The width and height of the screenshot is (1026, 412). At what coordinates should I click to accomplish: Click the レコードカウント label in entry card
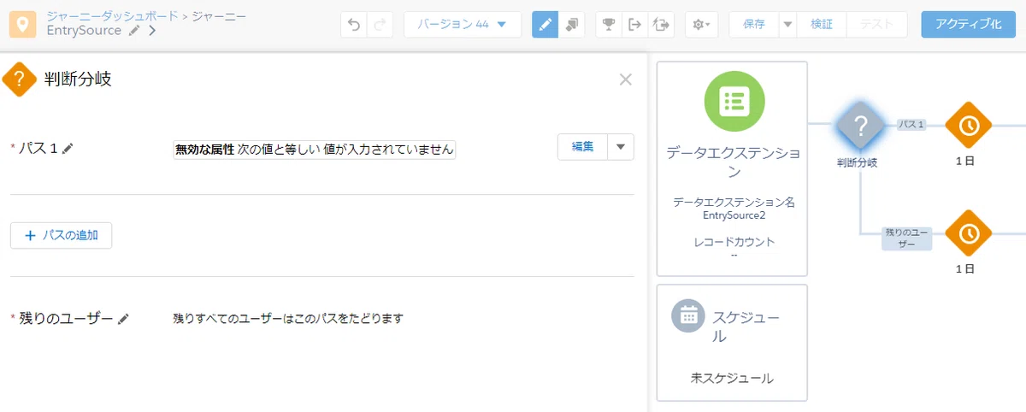coord(734,242)
